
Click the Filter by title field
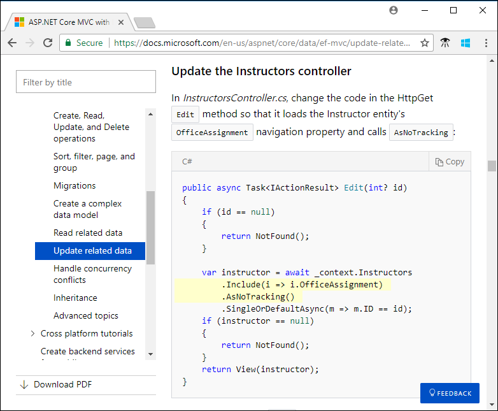pyautogui.click(x=86, y=82)
